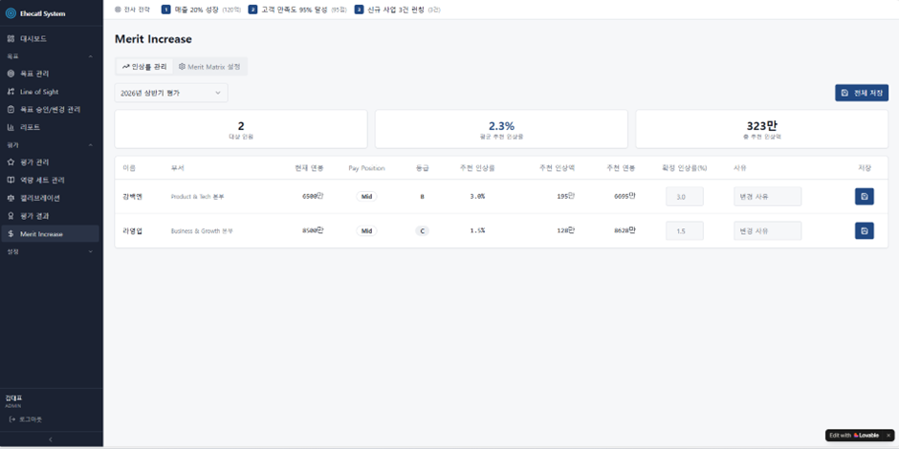899x449 pixels.
Task: Click the 대상 인원 card showing 2
Action: pyautogui.click(x=241, y=129)
